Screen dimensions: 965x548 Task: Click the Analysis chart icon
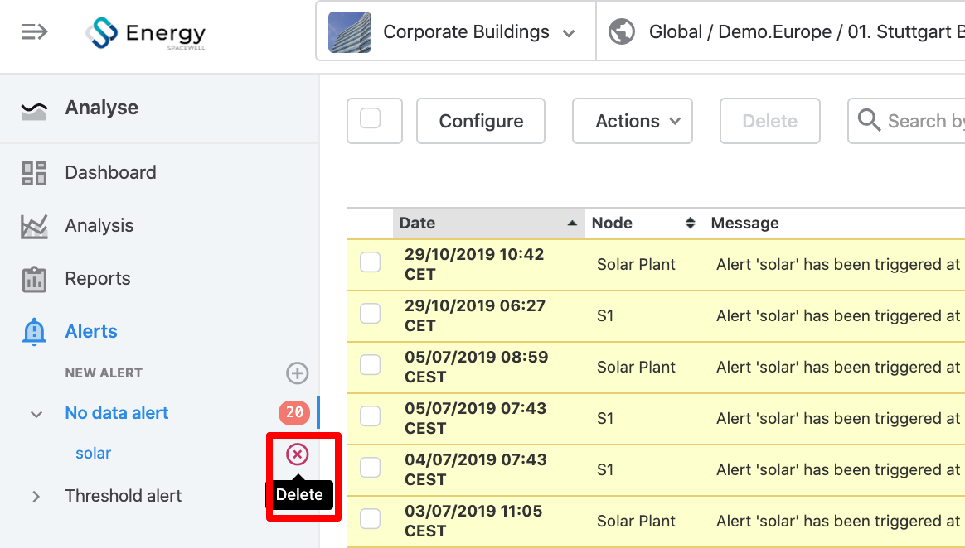34,226
